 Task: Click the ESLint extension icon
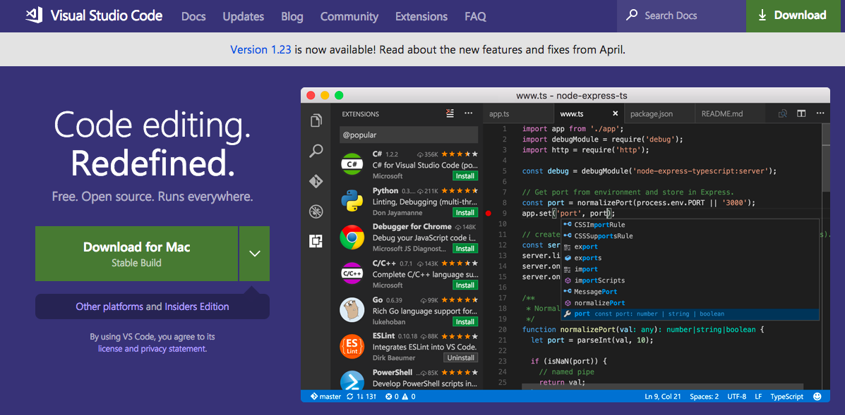pos(353,346)
